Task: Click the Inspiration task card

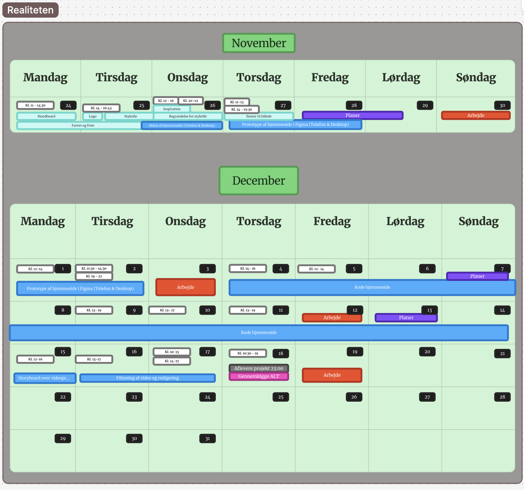Action: click(x=172, y=109)
